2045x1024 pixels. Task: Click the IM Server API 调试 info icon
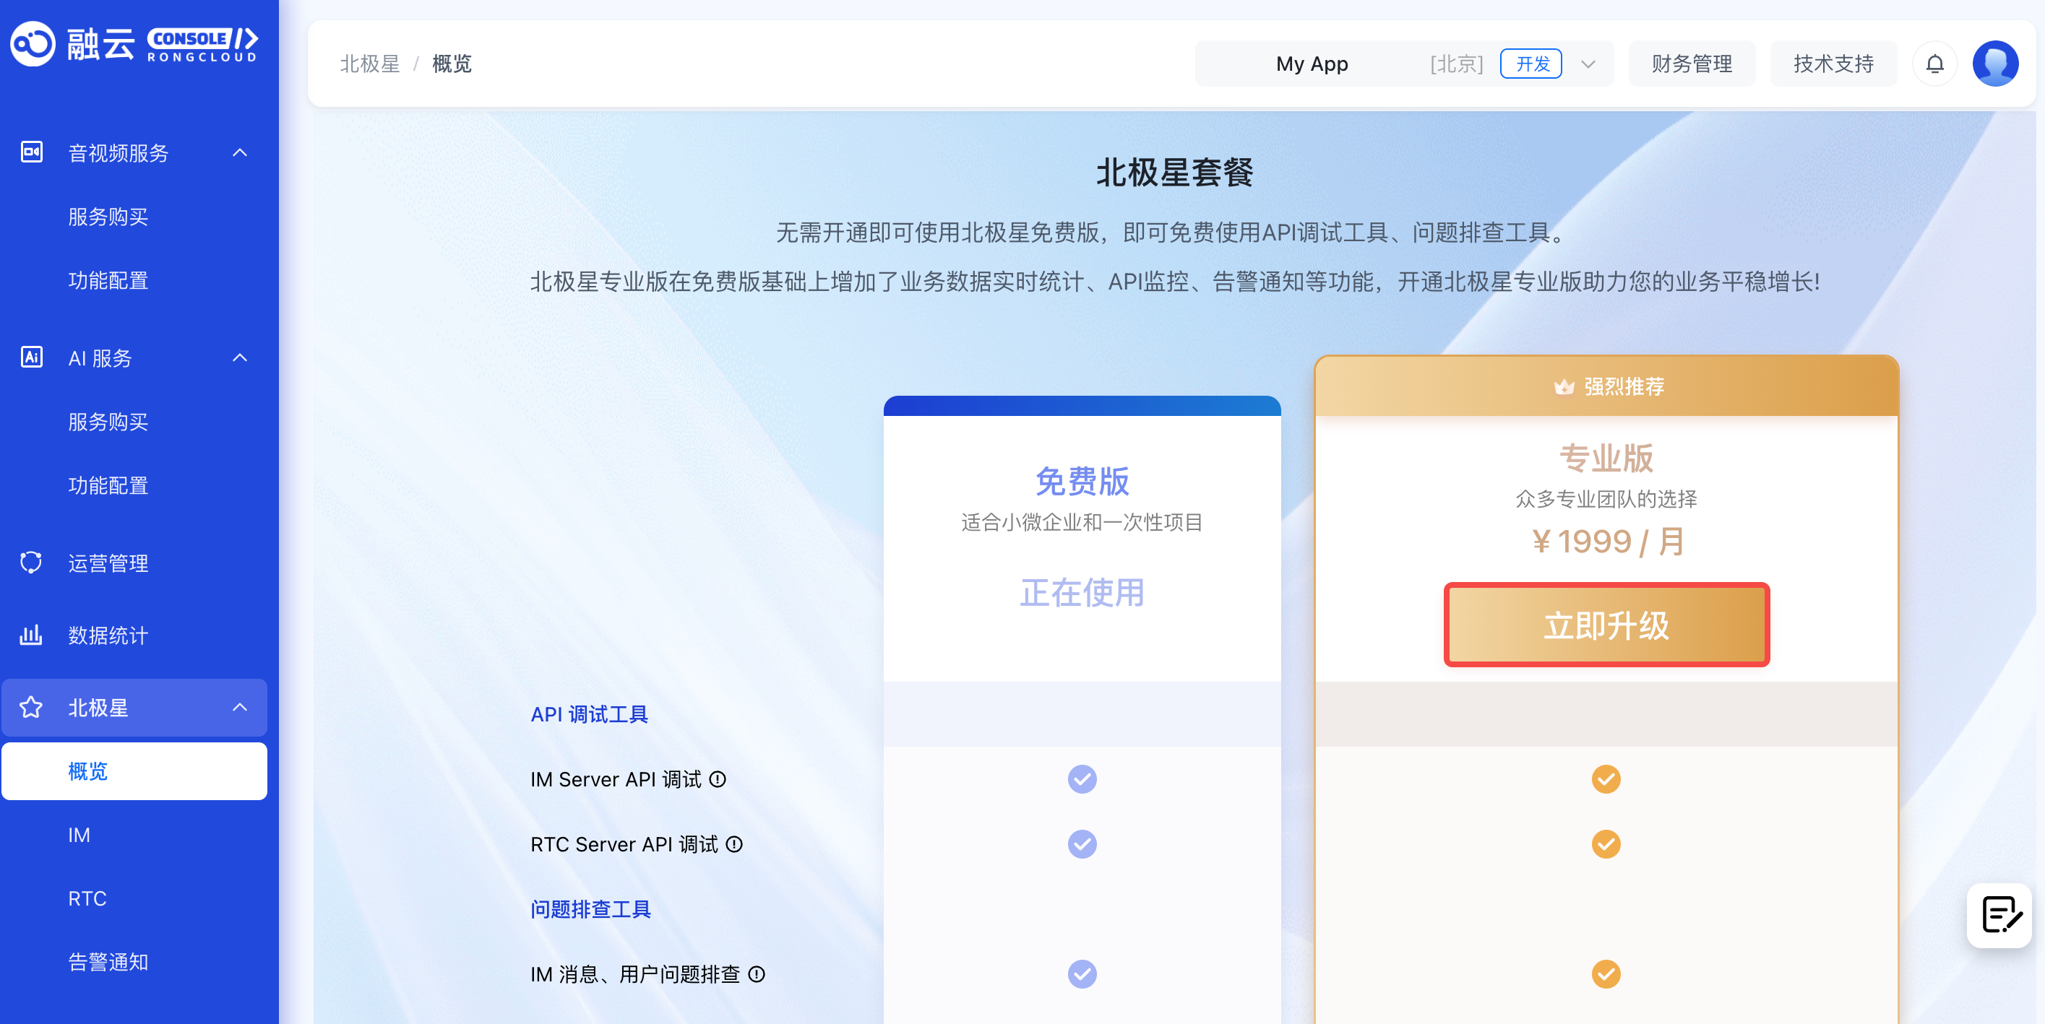pyautogui.click(x=716, y=779)
